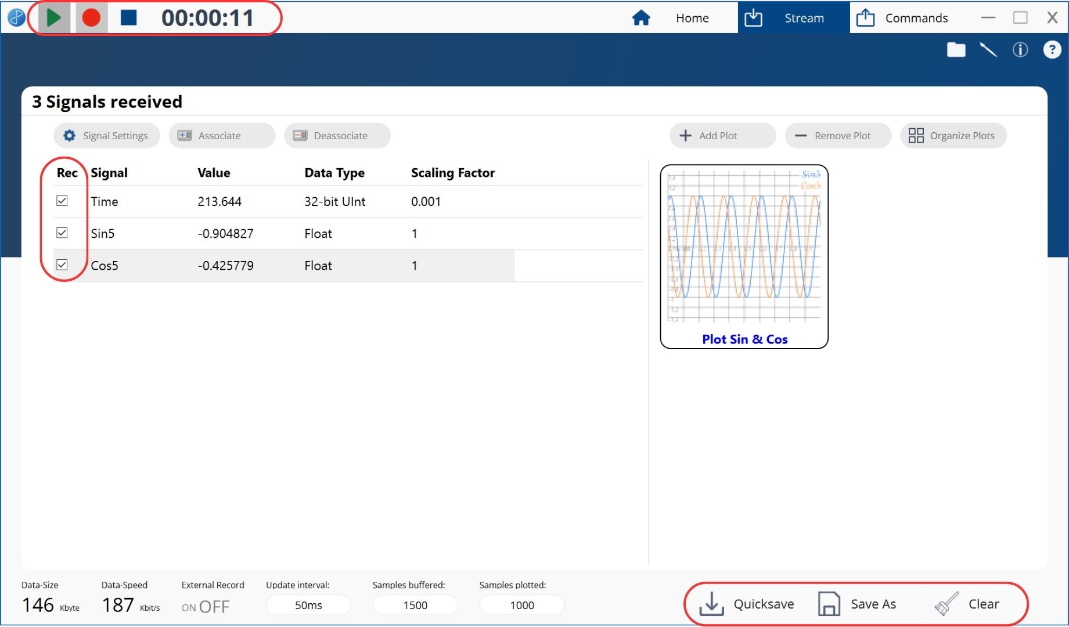Viewport: 1069px width, 627px height.
Task: Start recording with the red record button
Action: click(x=91, y=17)
